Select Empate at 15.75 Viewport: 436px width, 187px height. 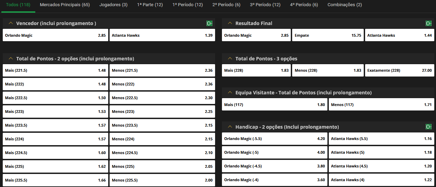[328, 35]
